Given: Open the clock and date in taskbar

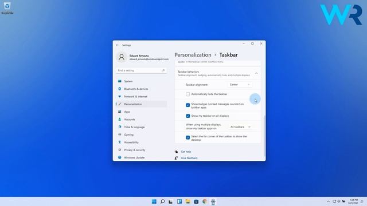Looking at the screenshot, I should click(x=353, y=201).
